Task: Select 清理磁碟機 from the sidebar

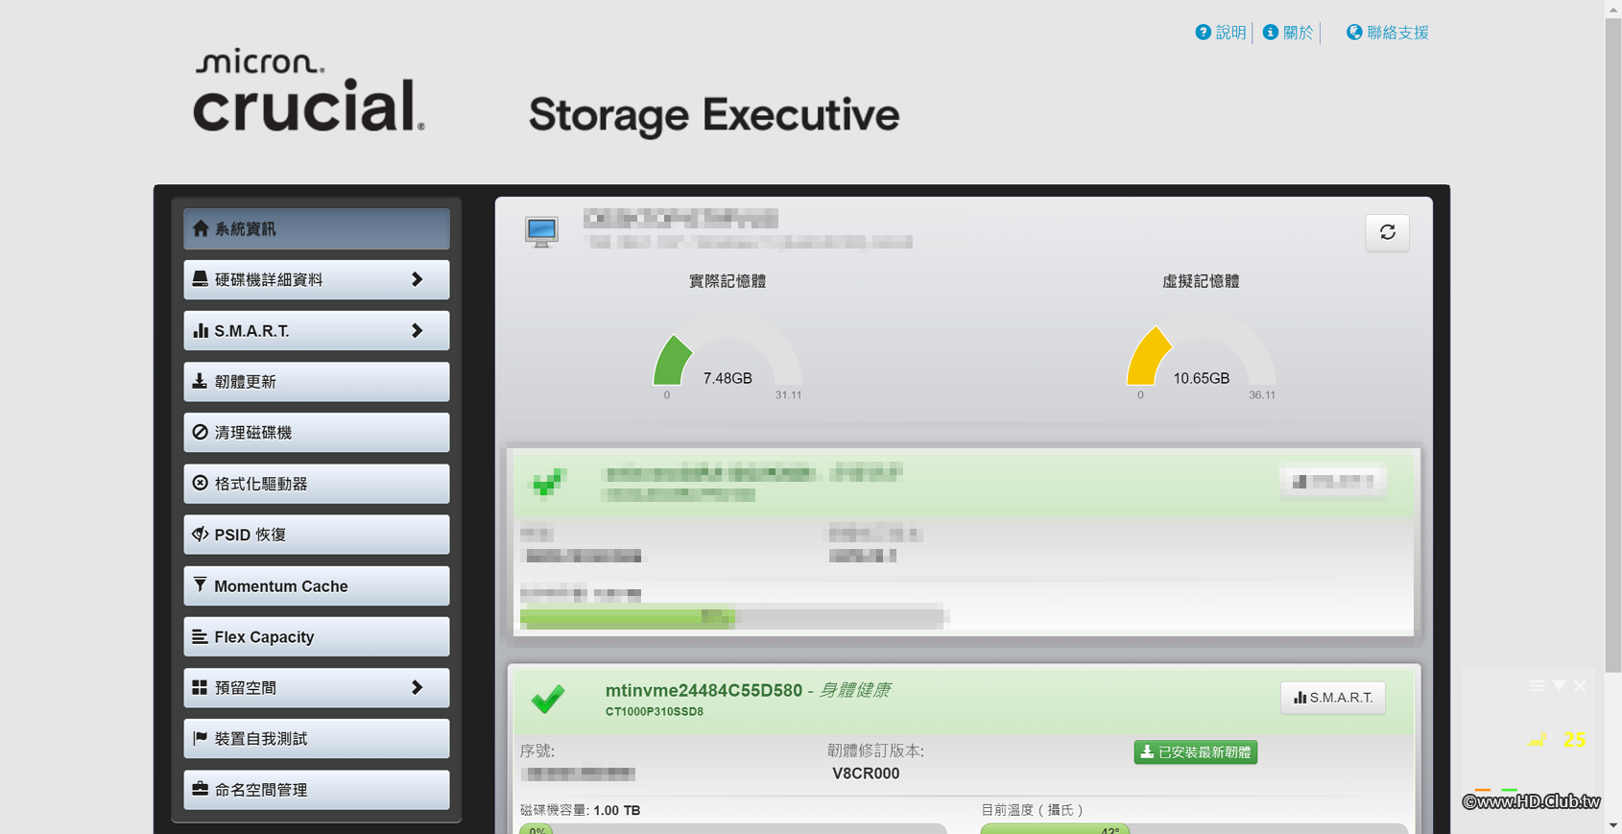Action: point(316,433)
